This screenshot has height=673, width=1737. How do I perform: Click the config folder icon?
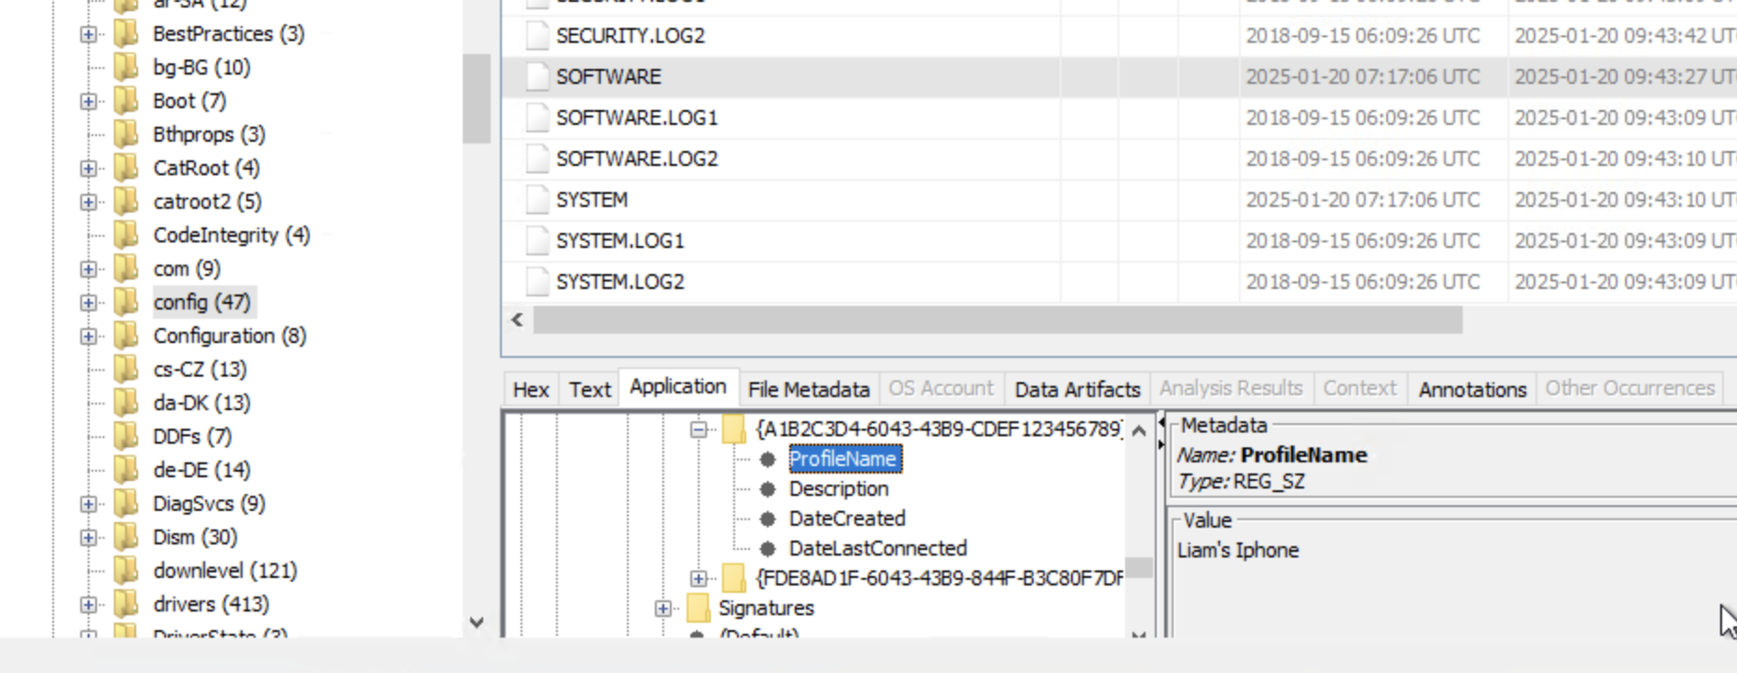[126, 302]
